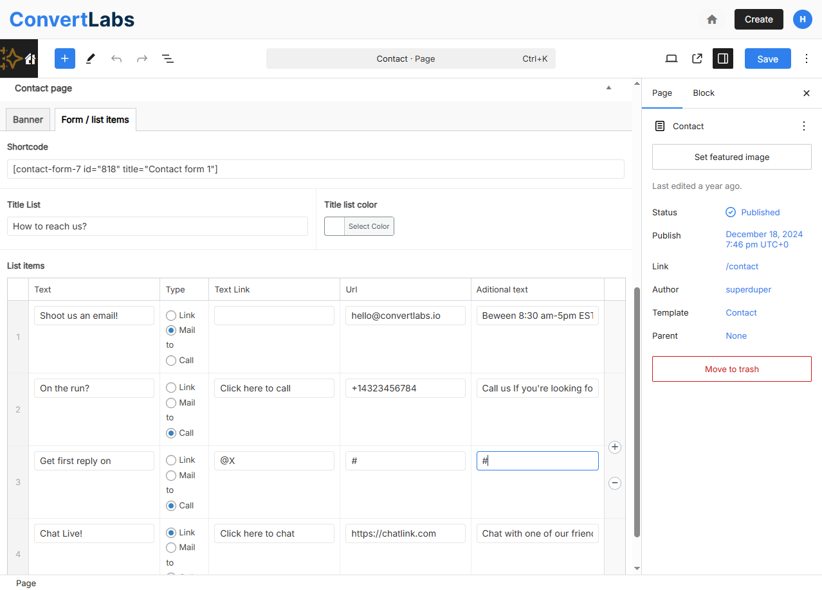Go to the home icon in header

pyautogui.click(x=712, y=19)
